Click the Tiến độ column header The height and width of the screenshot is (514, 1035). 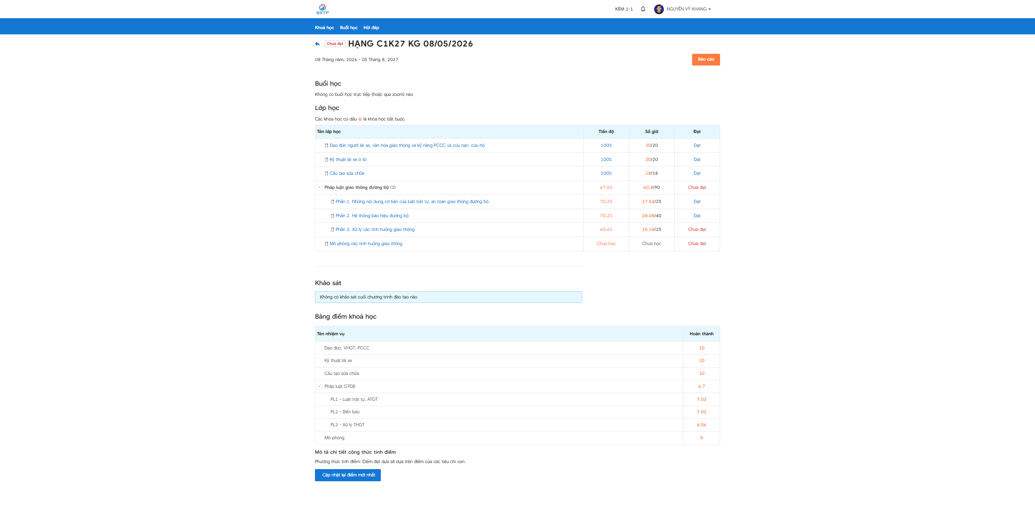click(606, 131)
